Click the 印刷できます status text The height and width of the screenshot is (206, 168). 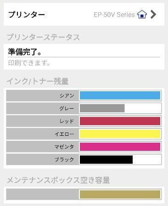click(x=29, y=63)
